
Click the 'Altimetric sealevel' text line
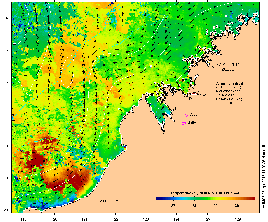coord(229,83)
